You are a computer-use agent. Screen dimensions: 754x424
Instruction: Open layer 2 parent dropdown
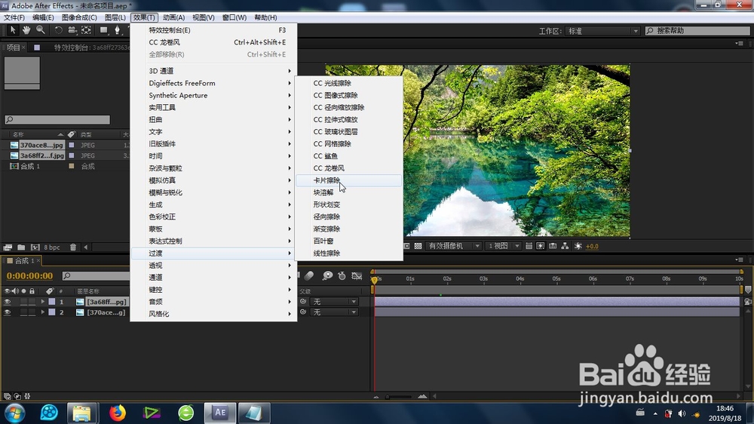tap(335, 312)
